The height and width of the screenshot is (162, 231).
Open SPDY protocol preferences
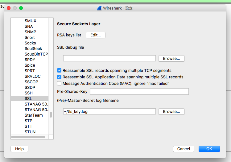click(x=30, y=60)
